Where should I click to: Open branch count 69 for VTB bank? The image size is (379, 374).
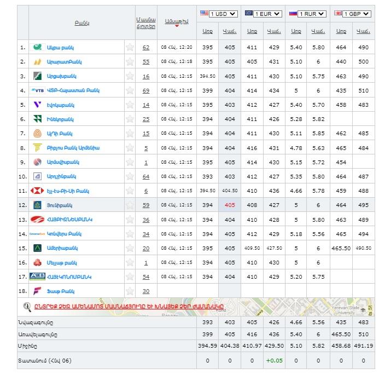[x=146, y=90]
